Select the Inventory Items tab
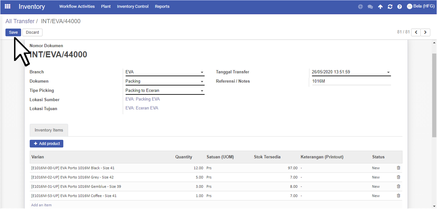Image resolution: width=437 pixels, height=209 pixels. coord(49,130)
